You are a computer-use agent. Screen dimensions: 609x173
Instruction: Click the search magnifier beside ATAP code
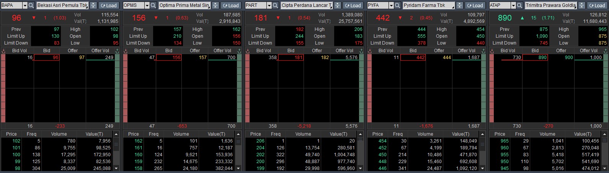point(520,5)
